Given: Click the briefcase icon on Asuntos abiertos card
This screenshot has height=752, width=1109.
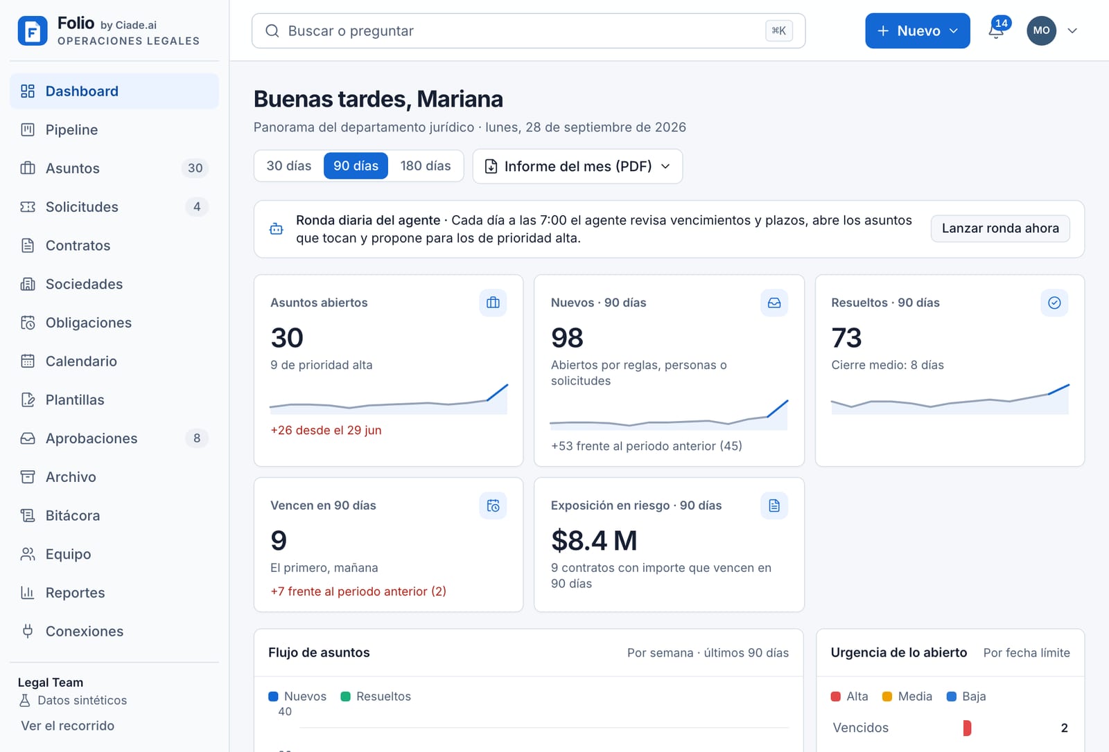Looking at the screenshot, I should pyautogui.click(x=493, y=303).
